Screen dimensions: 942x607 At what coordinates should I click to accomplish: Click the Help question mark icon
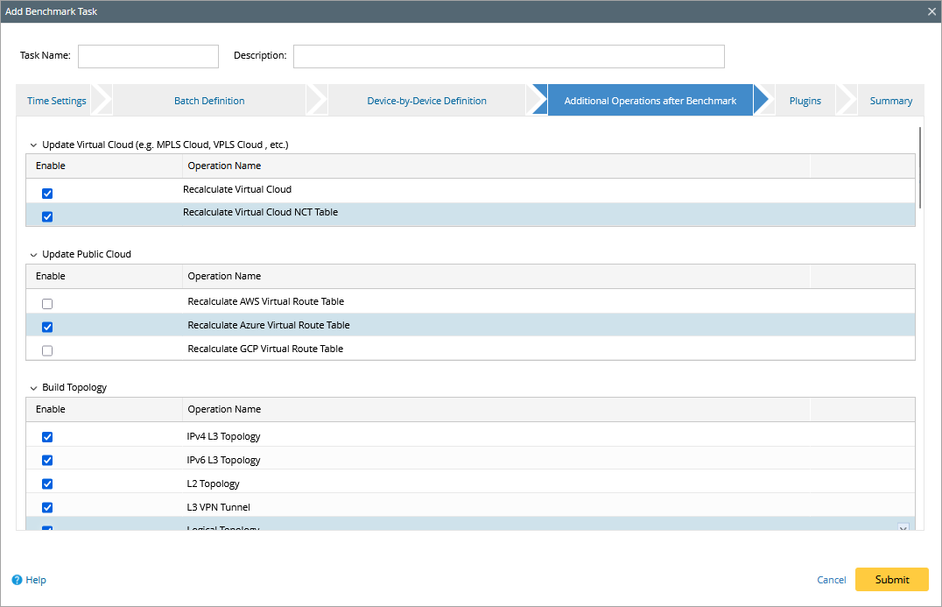17,580
